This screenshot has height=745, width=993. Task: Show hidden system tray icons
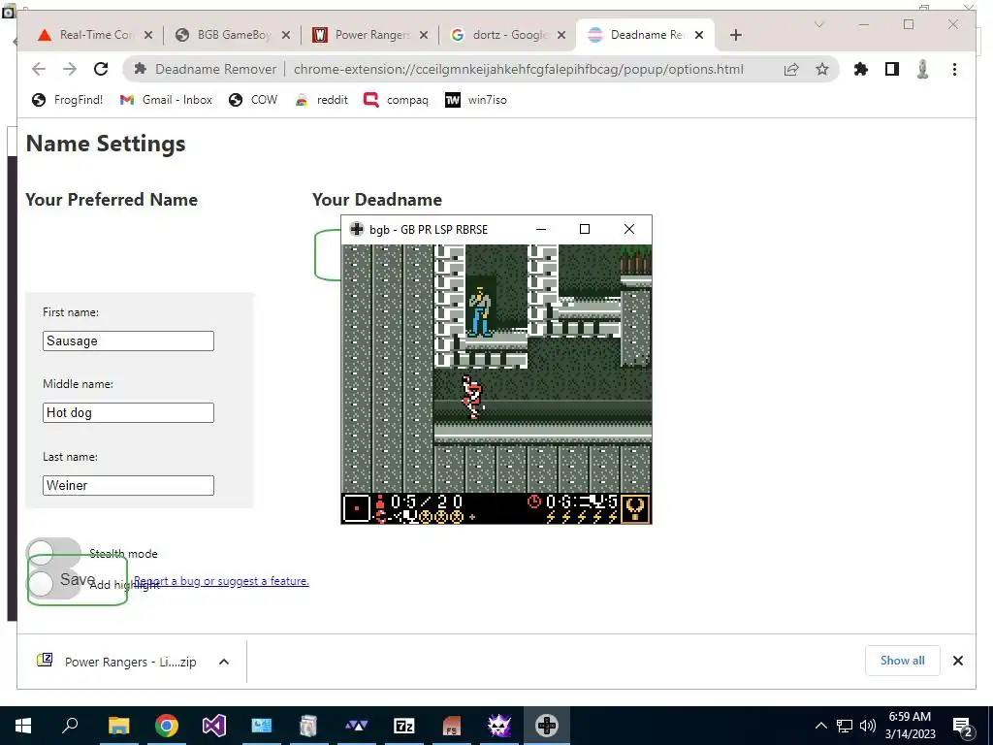click(820, 726)
